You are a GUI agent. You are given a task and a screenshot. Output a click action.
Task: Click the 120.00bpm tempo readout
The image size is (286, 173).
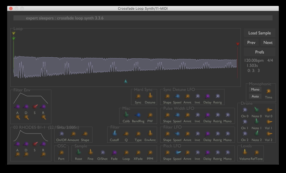tap(254, 60)
